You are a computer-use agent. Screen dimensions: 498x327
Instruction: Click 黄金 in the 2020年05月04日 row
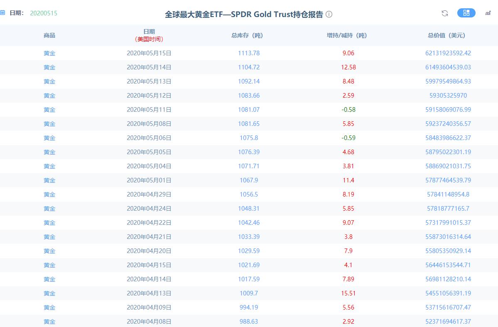tap(49, 166)
